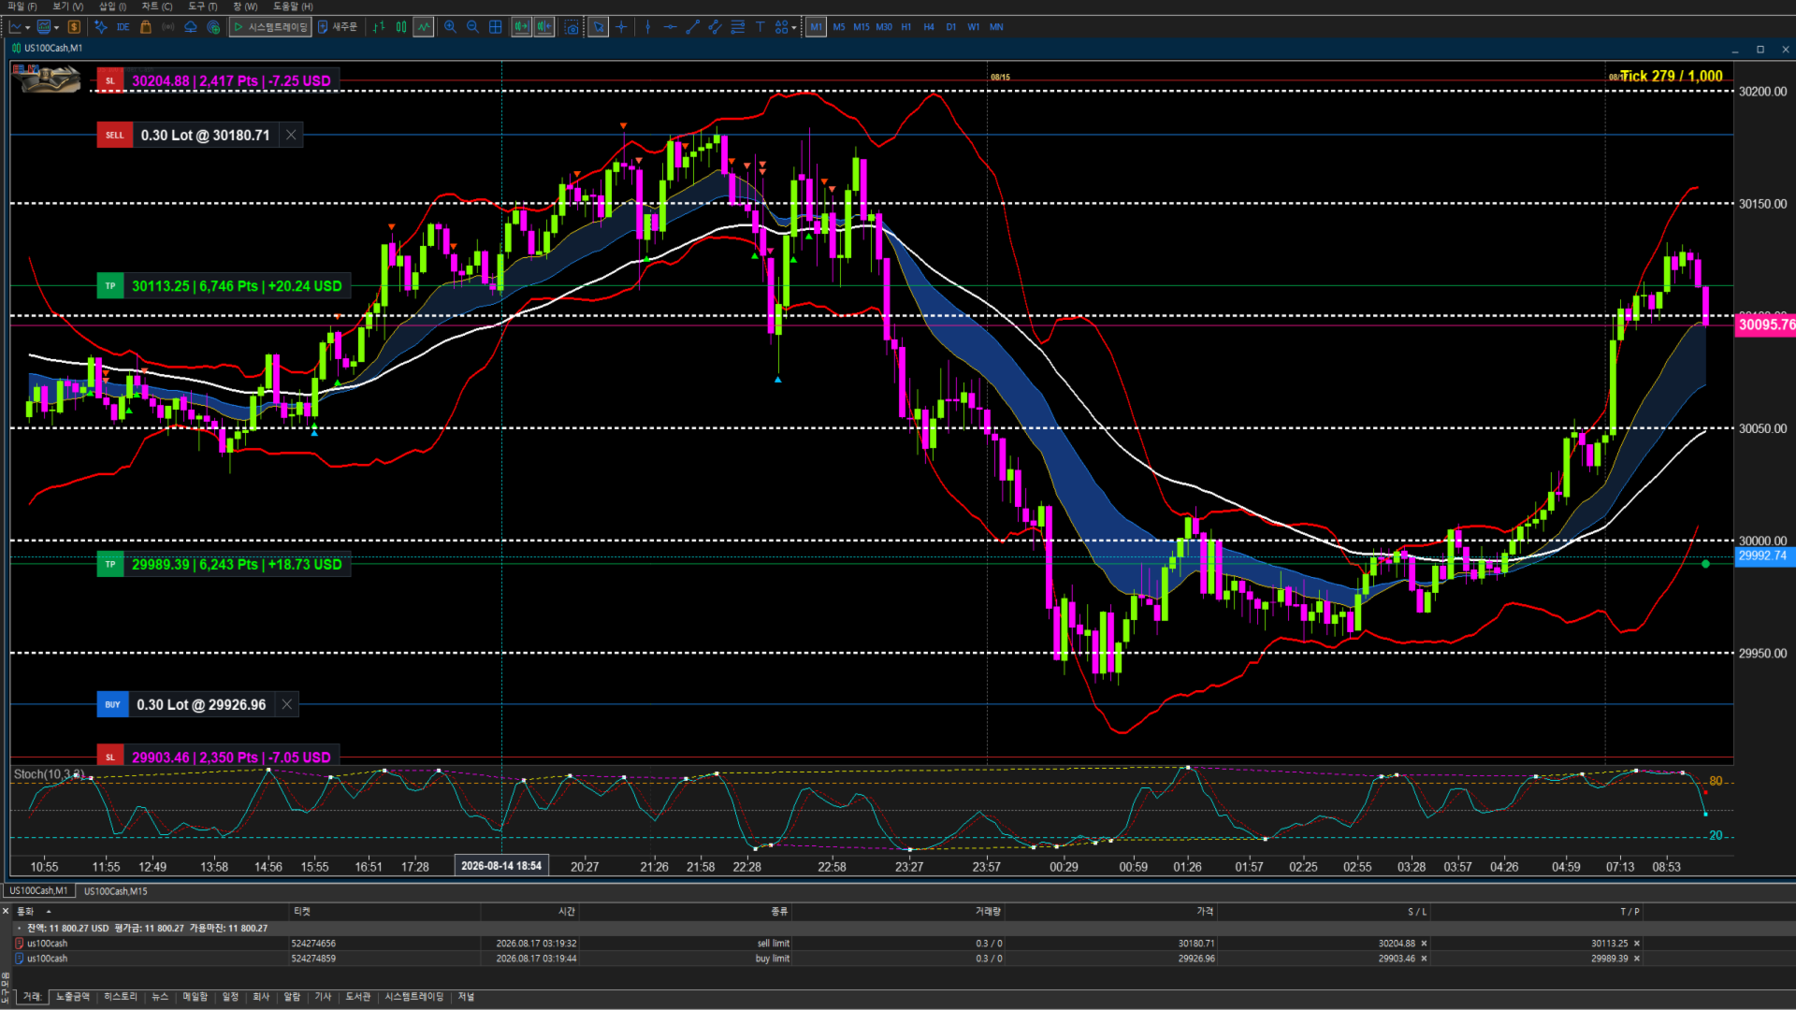Tile windows with the grid icon
Image resolution: width=1796 pixels, height=1010 pixels.
(x=496, y=27)
